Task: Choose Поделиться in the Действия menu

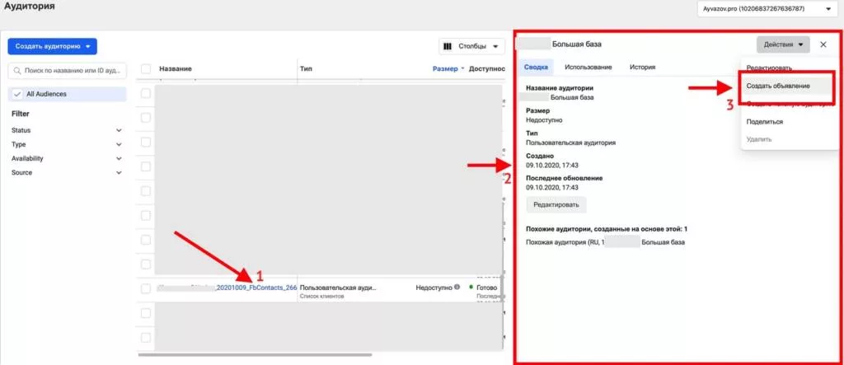Action: coord(764,122)
